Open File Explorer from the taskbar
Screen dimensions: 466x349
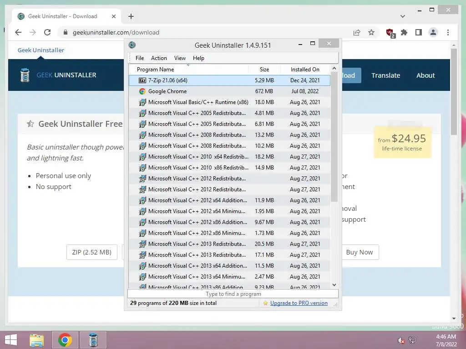coord(37,340)
